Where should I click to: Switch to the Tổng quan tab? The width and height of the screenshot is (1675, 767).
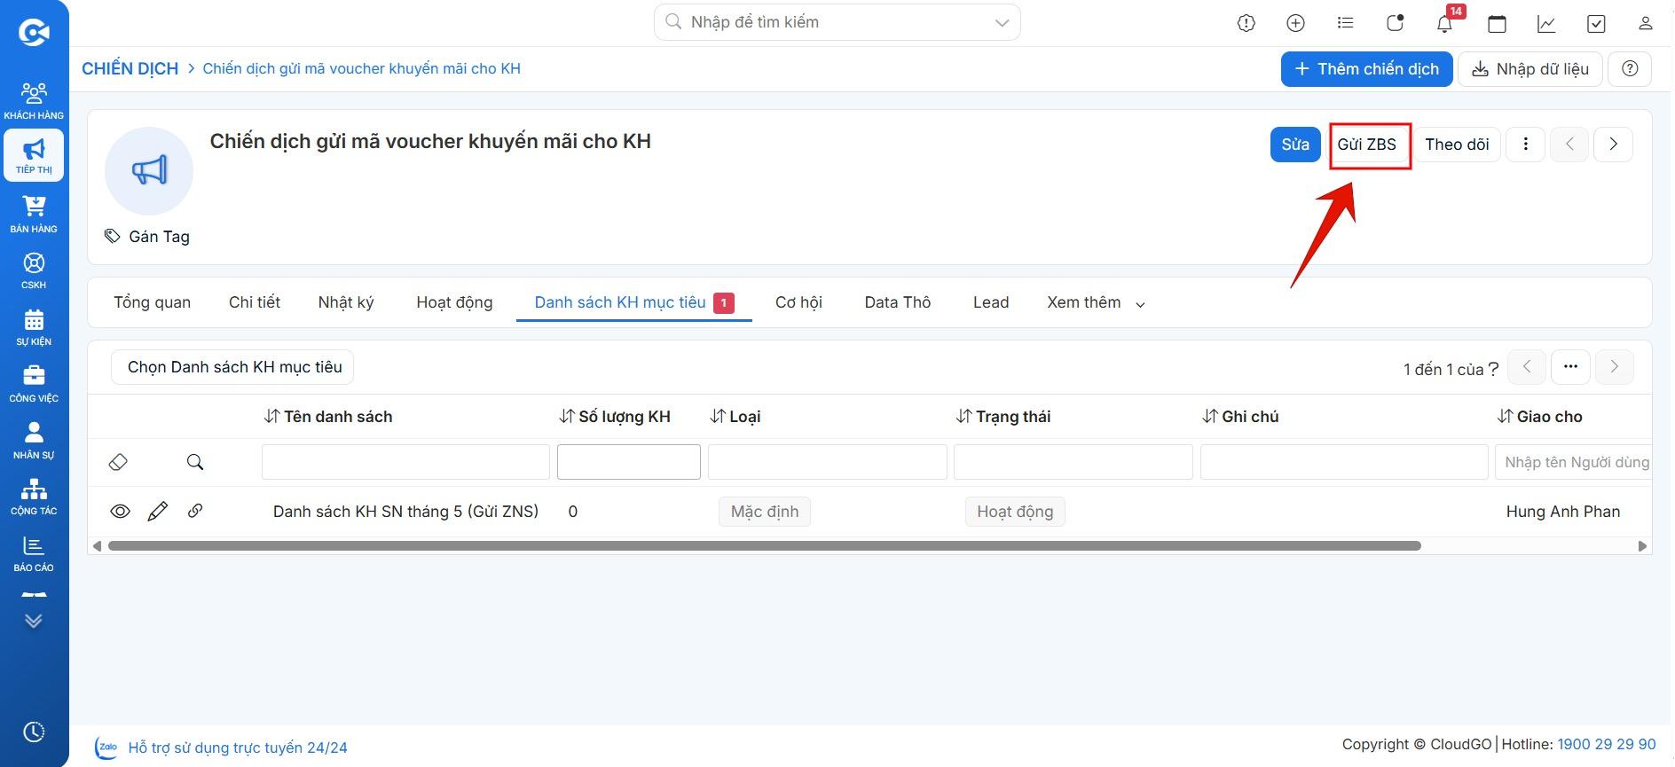point(152,302)
